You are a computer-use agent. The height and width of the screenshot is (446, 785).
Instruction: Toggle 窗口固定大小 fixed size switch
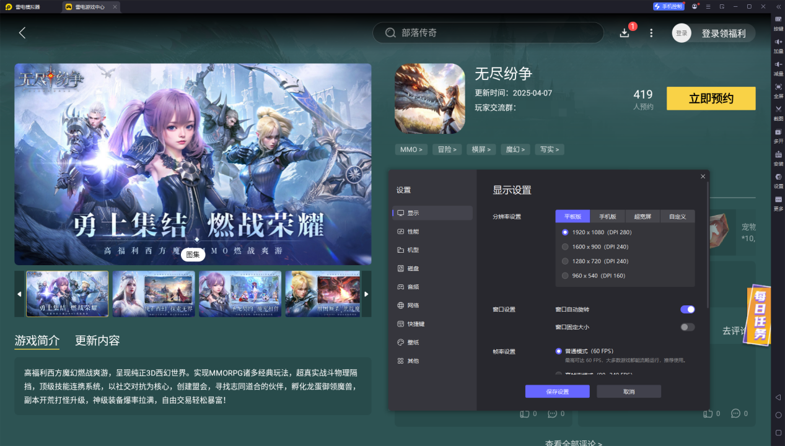[687, 327]
